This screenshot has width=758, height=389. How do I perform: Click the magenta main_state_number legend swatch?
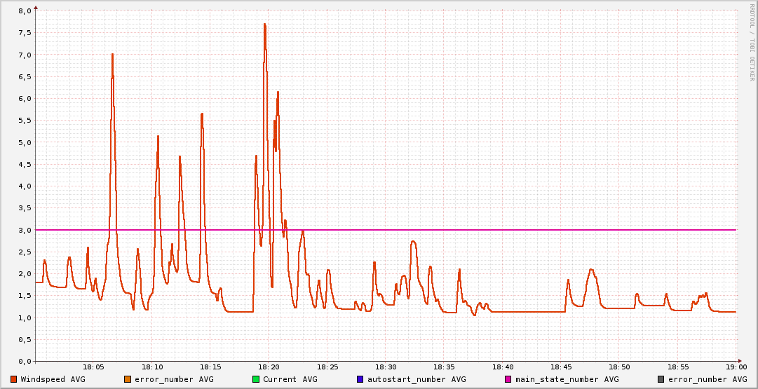tap(508, 379)
